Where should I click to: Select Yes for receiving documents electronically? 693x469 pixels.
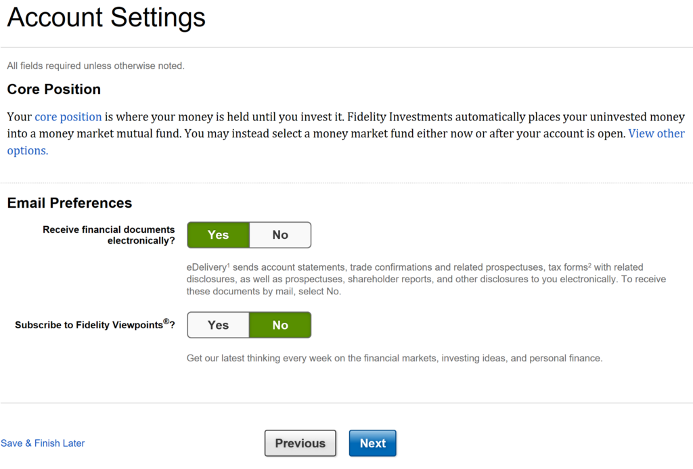(x=219, y=235)
